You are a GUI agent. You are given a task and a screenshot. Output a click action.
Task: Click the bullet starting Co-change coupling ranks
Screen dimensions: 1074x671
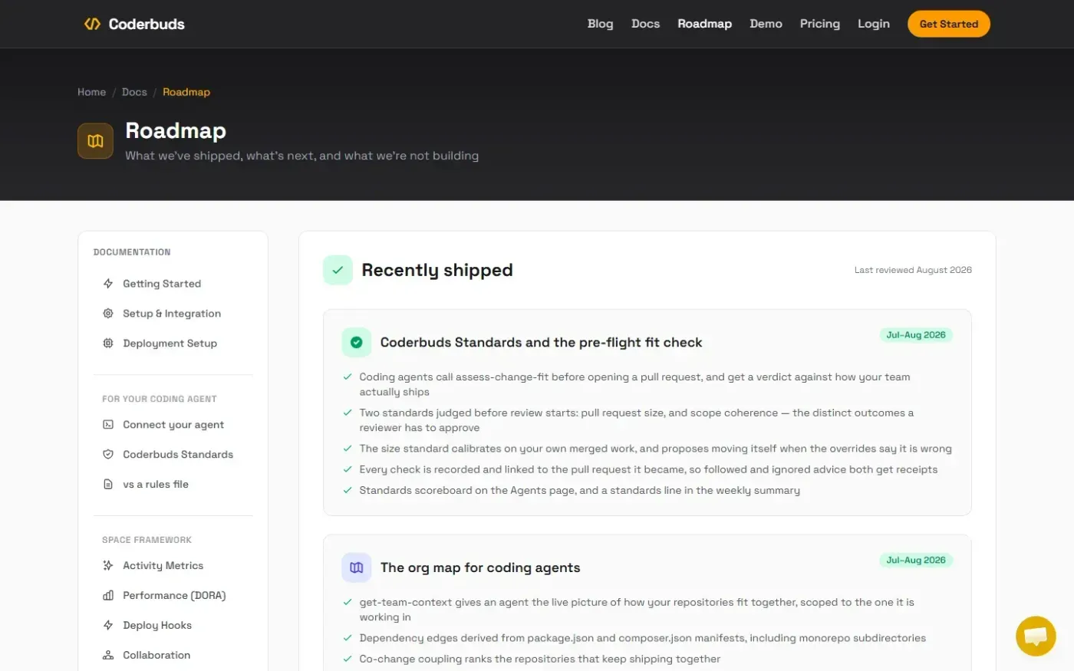click(x=540, y=659)
